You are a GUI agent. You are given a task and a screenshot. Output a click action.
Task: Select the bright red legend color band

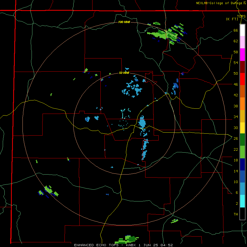pyautogui.click(x=242, y=79)
